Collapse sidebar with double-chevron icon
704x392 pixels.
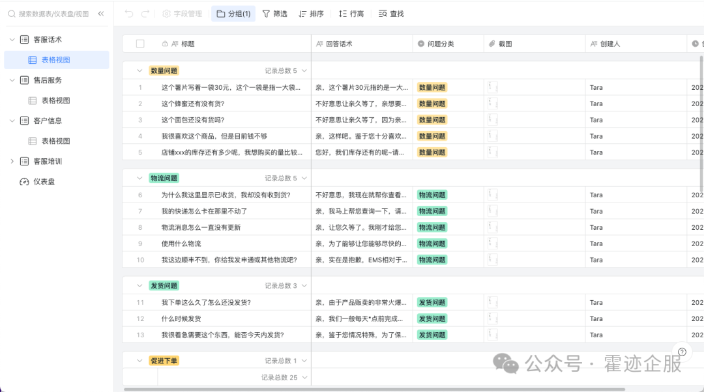[x=101, y=14]
